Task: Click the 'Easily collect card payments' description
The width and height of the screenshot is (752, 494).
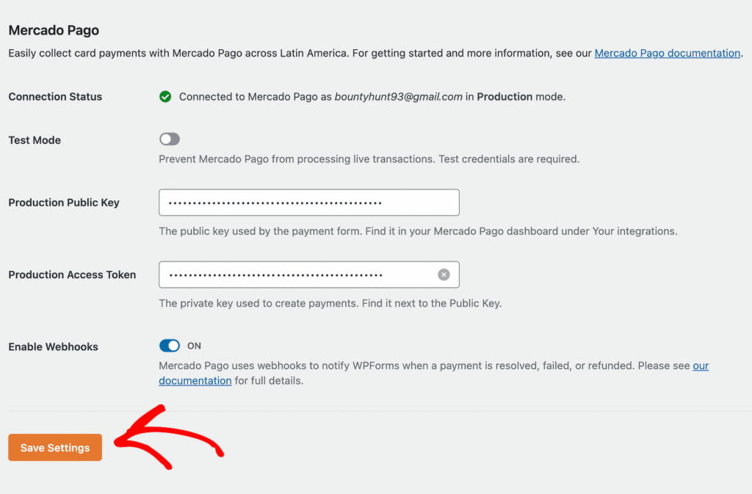Action: tap(375, 53)
